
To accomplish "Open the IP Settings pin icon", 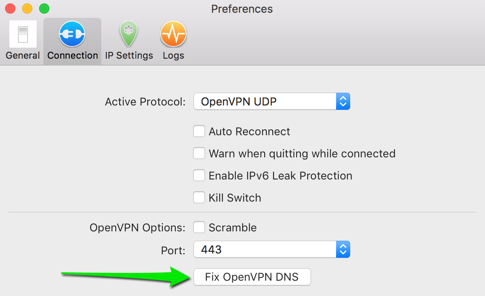I will click(x=129, y=34).
